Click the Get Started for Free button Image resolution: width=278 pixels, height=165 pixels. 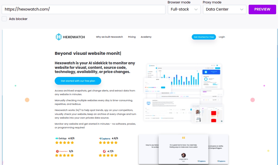coord(204,37)
